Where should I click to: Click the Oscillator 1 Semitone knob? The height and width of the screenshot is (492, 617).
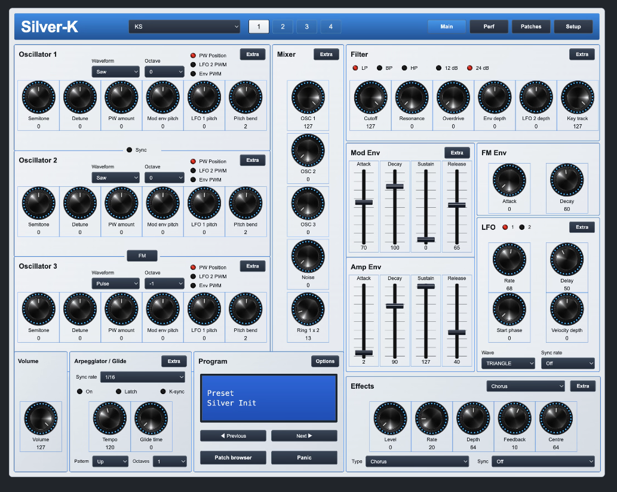coord(39,97)
